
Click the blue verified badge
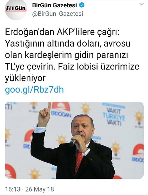pos(82,5)
